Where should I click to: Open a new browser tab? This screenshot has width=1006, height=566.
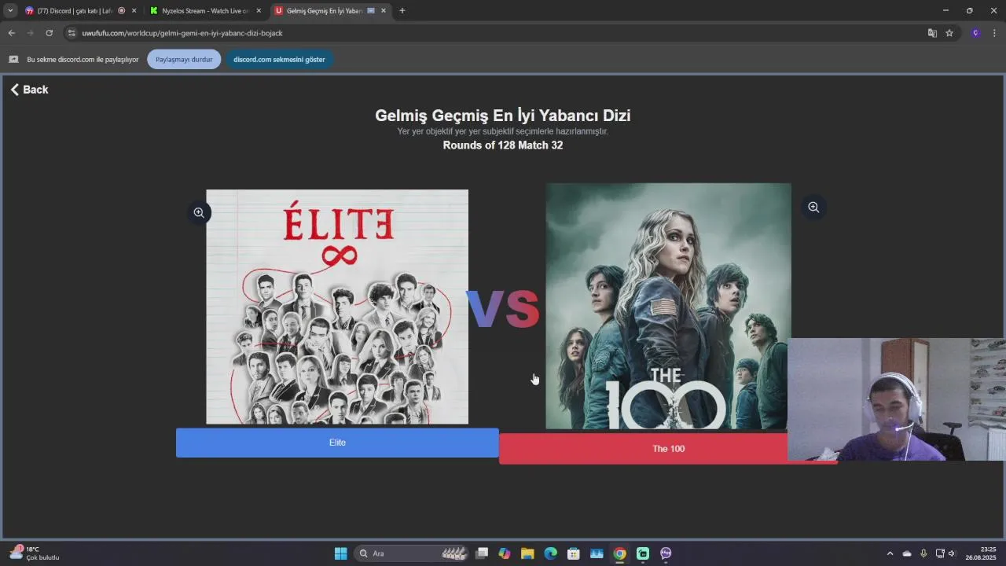(x=402, y=11)
